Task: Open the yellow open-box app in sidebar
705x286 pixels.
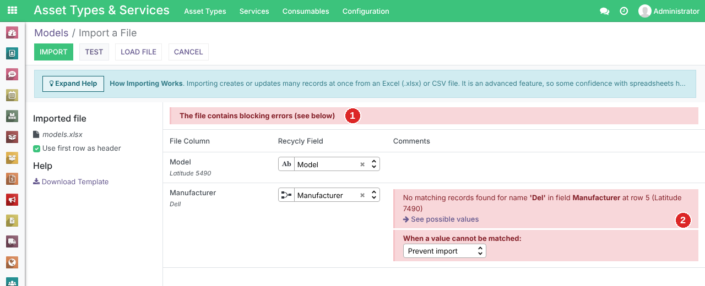Action: 12,158
